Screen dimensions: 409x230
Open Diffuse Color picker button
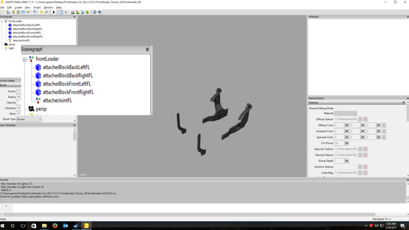383,125
